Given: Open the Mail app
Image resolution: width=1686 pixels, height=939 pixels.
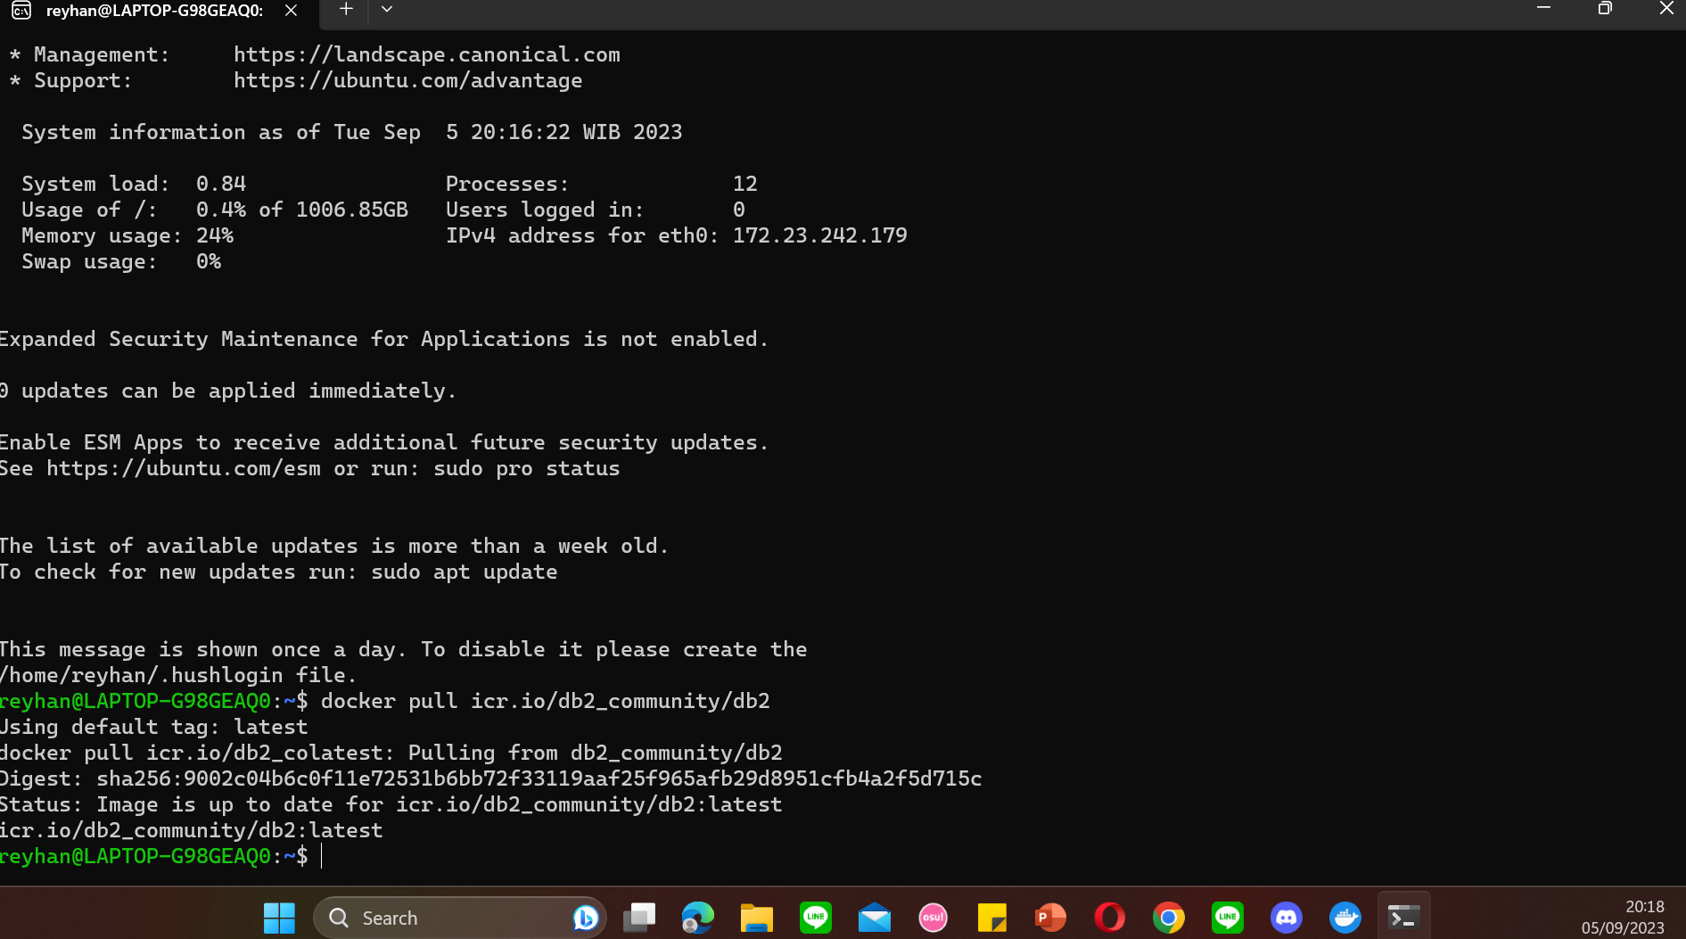Looking at the screenshot, I should 874,918.
